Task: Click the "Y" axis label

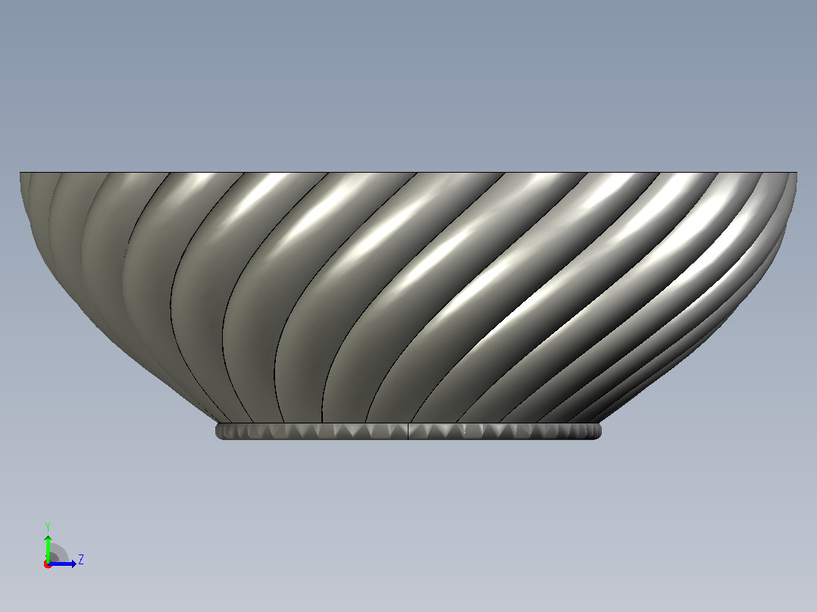Action: pyautogui.click(x=48, y=526)
